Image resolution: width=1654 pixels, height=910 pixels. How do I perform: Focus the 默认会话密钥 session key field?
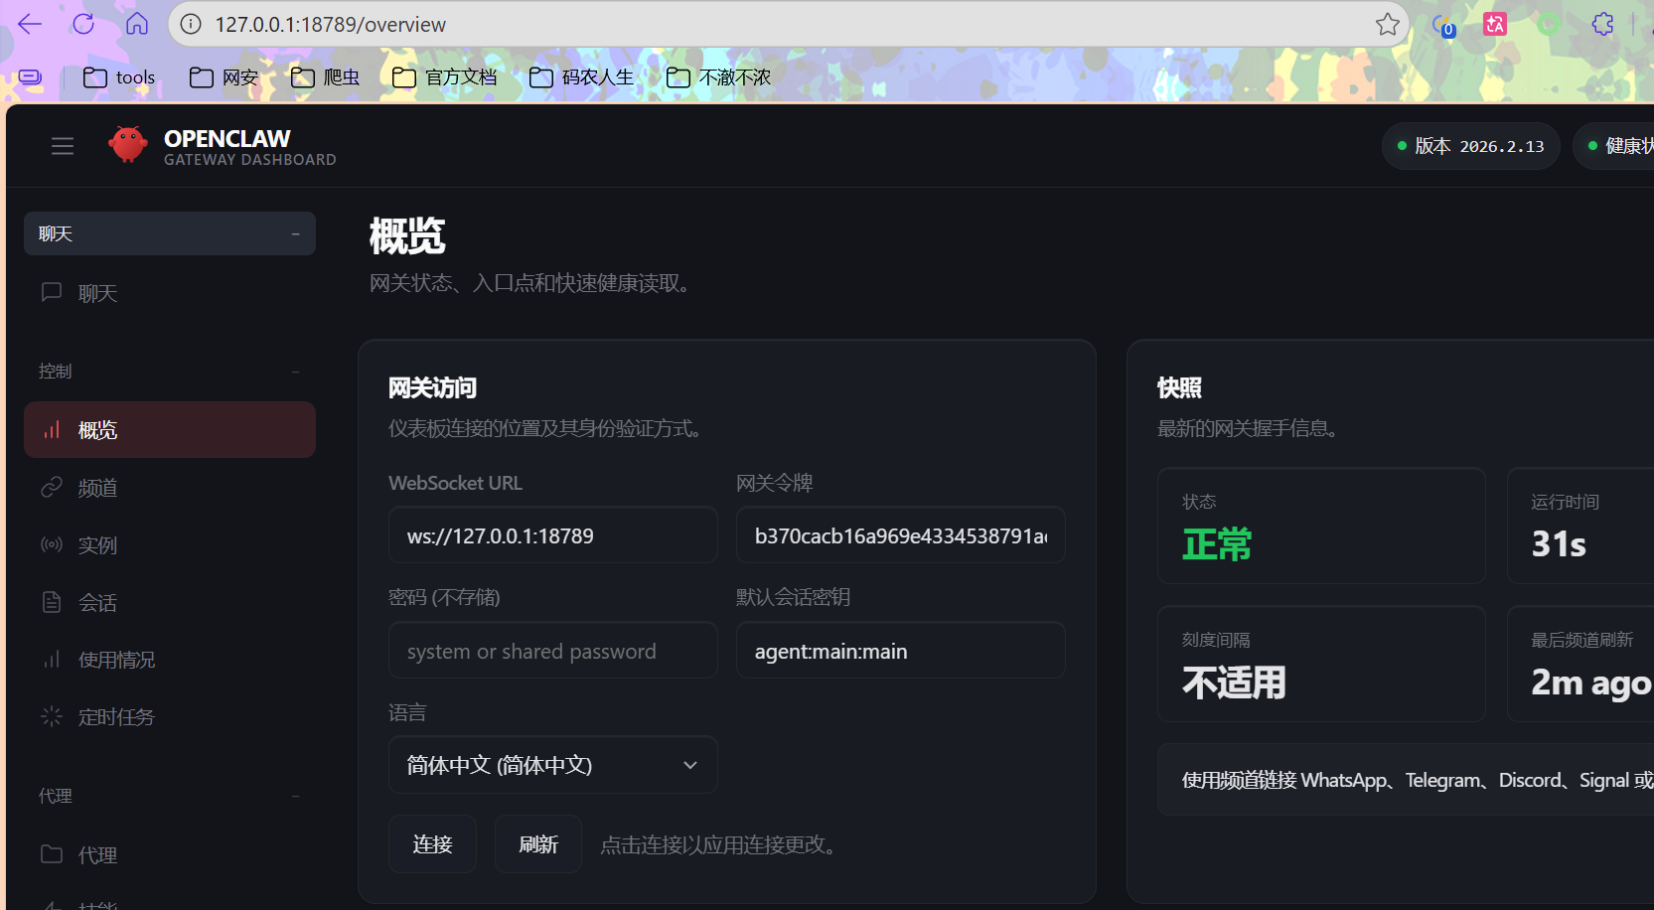pyautogui.click(x=901, y=651)
